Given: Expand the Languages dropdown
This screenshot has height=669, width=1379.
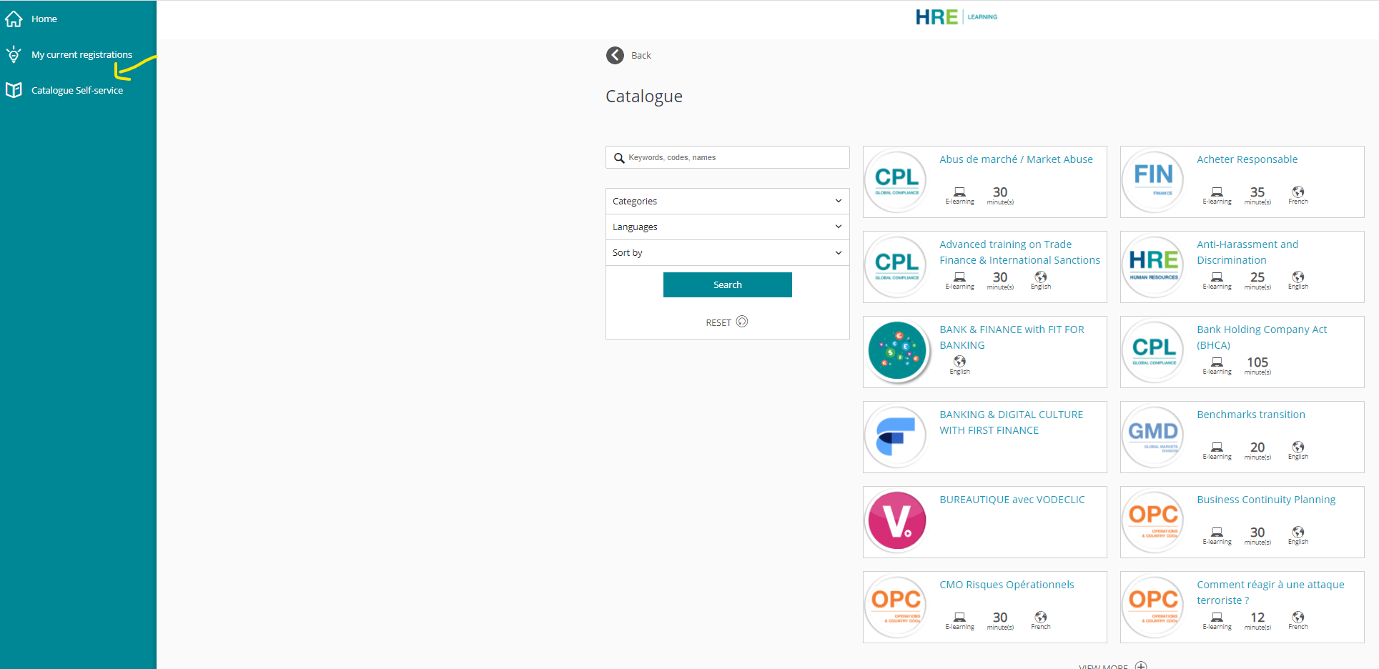Looking at the screenshot, I should tap(728, 227).
